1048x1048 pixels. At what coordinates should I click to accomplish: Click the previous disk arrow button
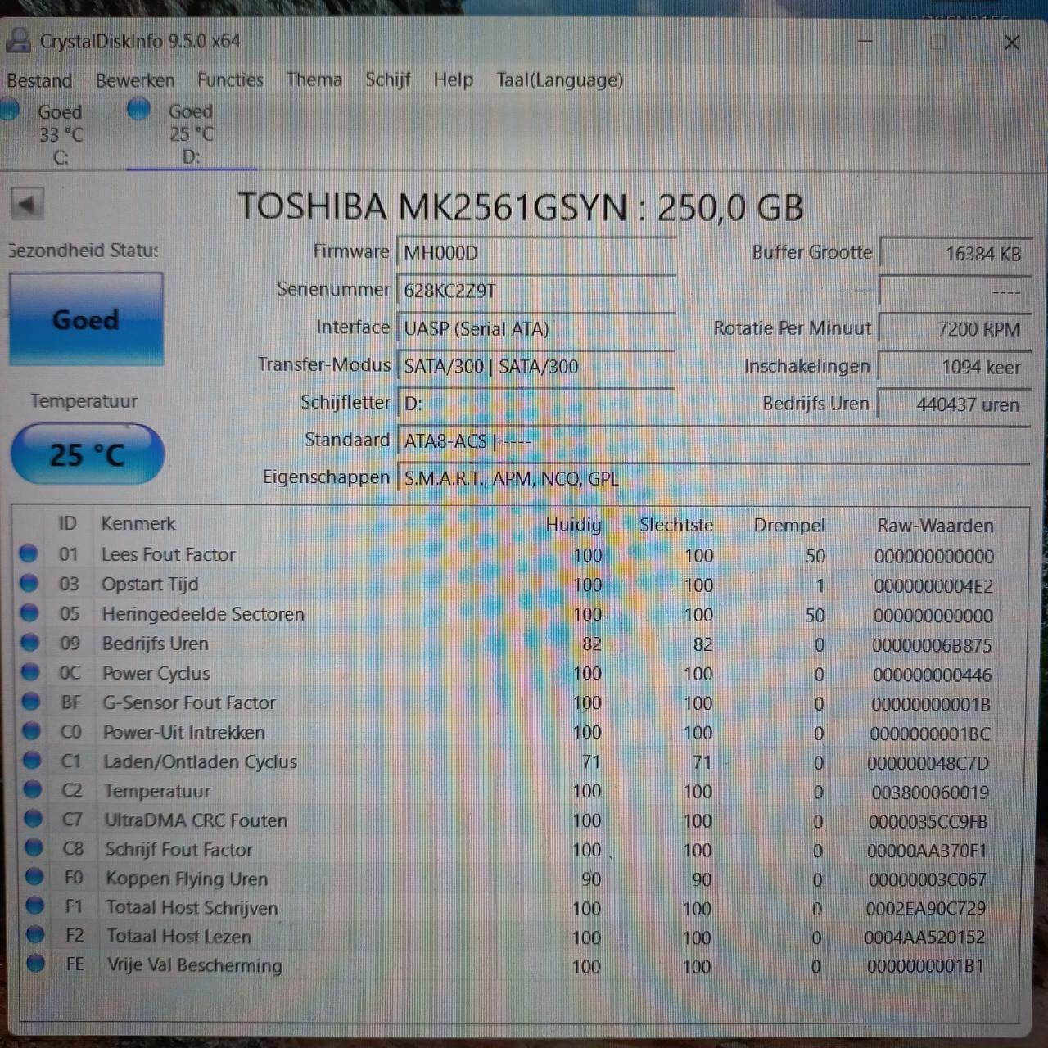coord(27,204)
